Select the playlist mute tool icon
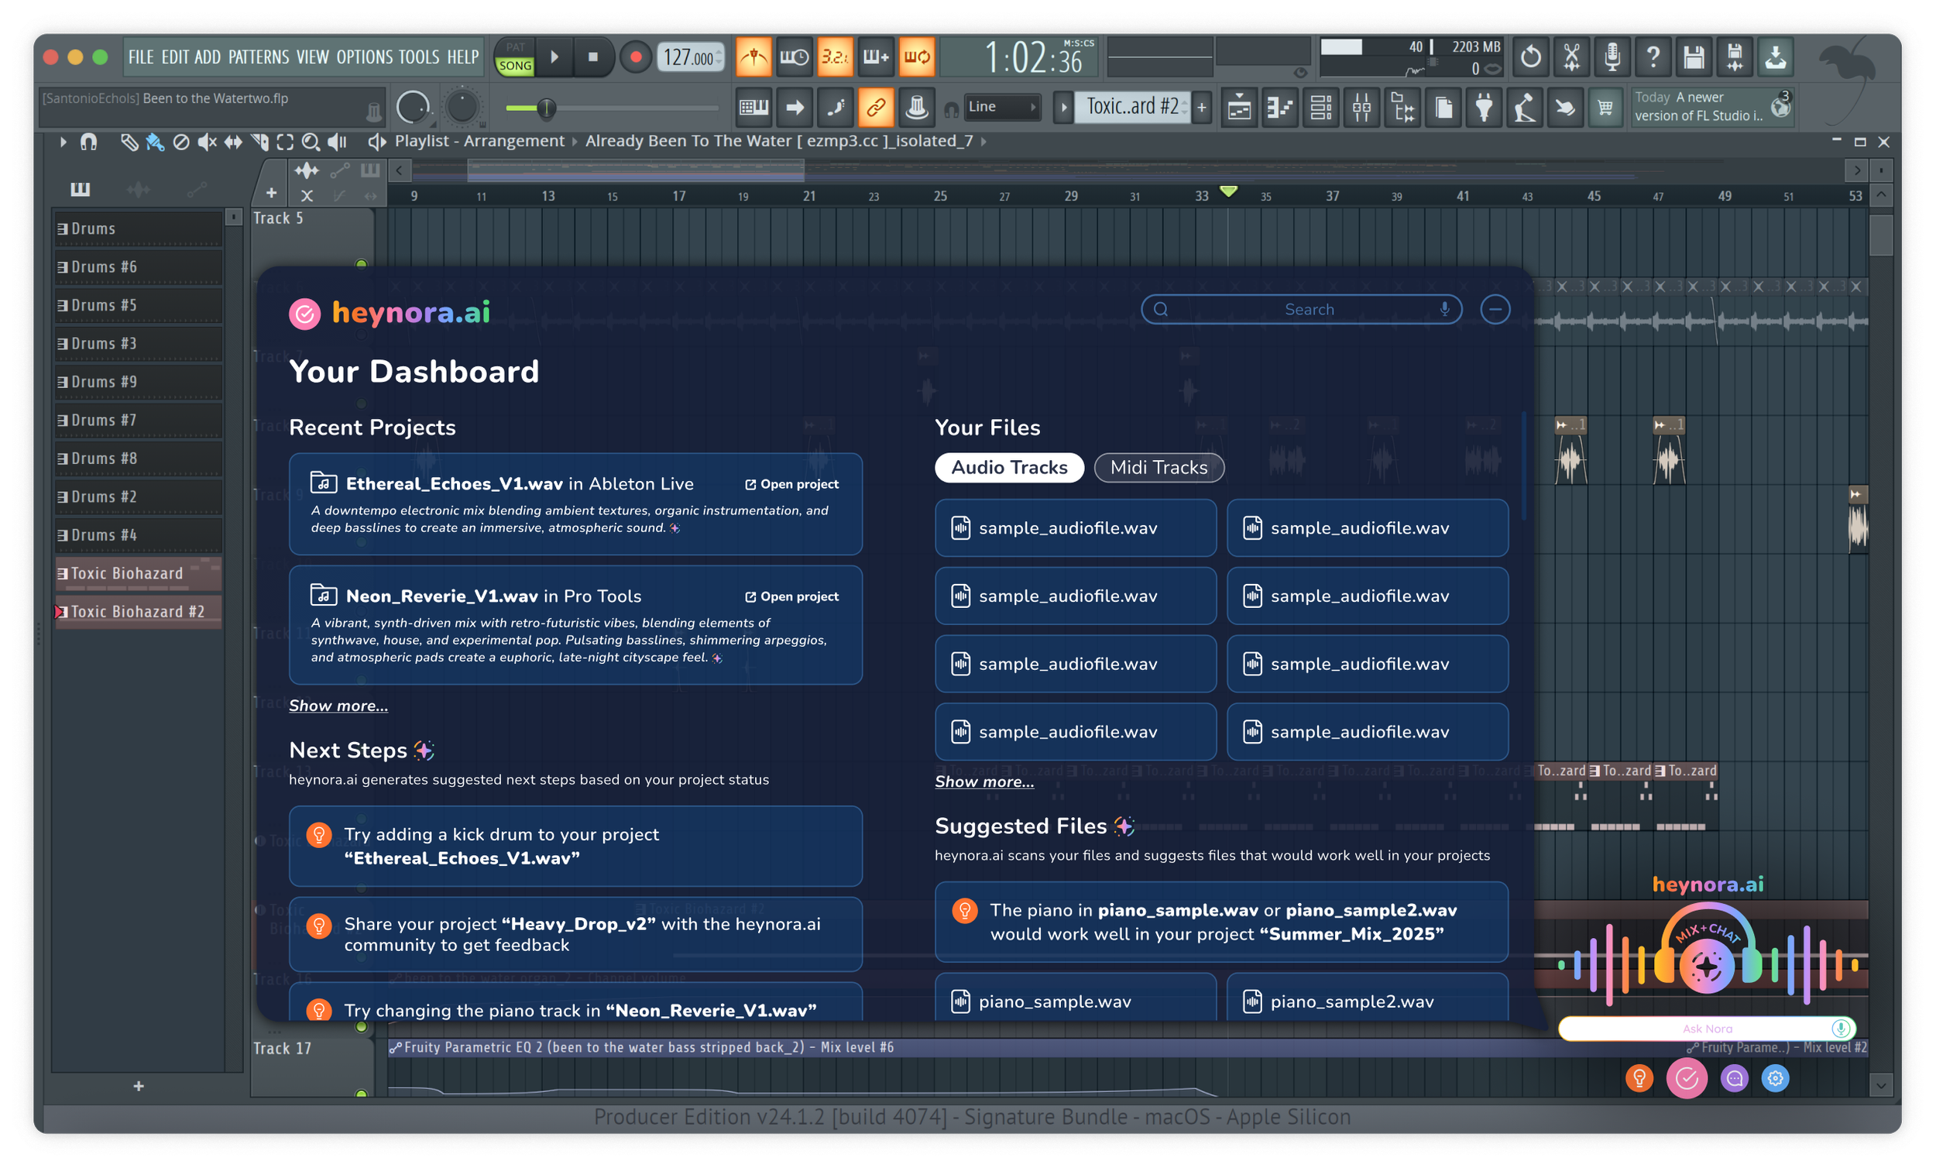Screen dimensions: 1936x1168 [207, 142]
